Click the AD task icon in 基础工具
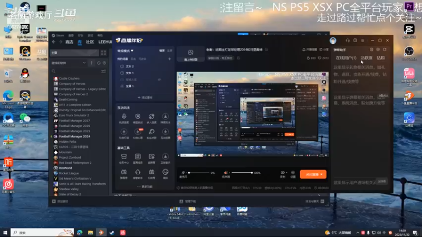Viewport: 422px width, 237px height. [138, 156]
